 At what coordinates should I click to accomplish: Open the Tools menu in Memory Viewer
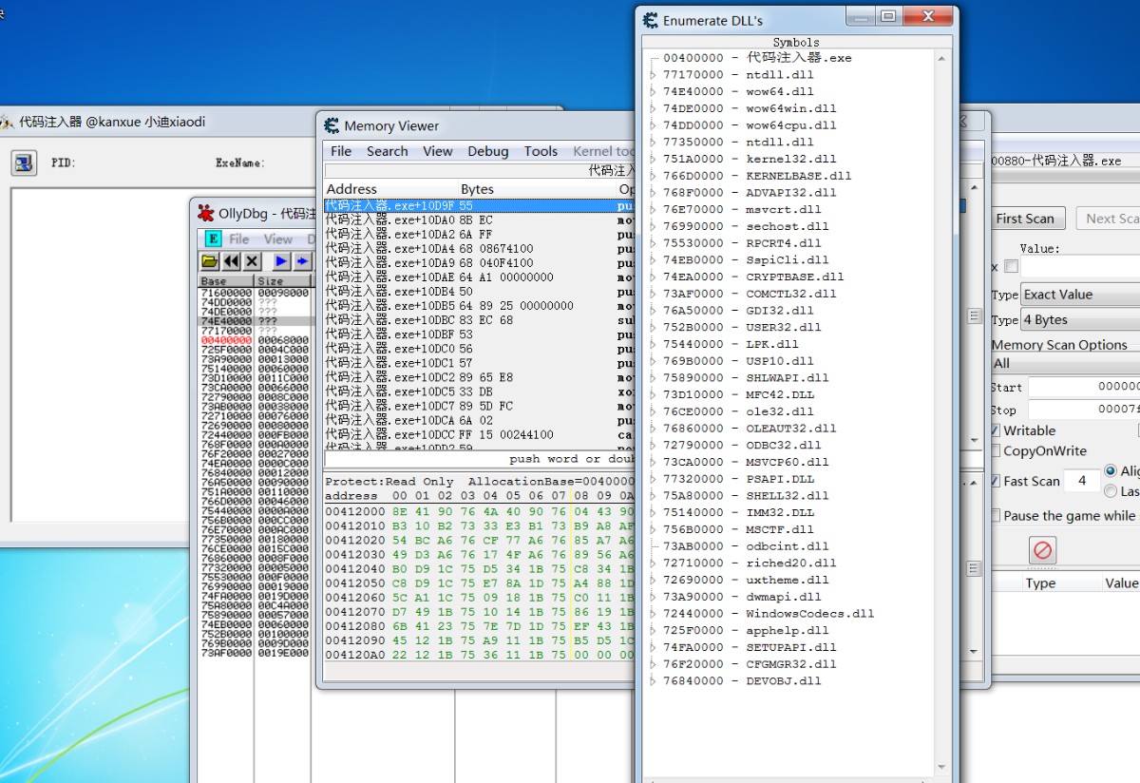point(541,151)
